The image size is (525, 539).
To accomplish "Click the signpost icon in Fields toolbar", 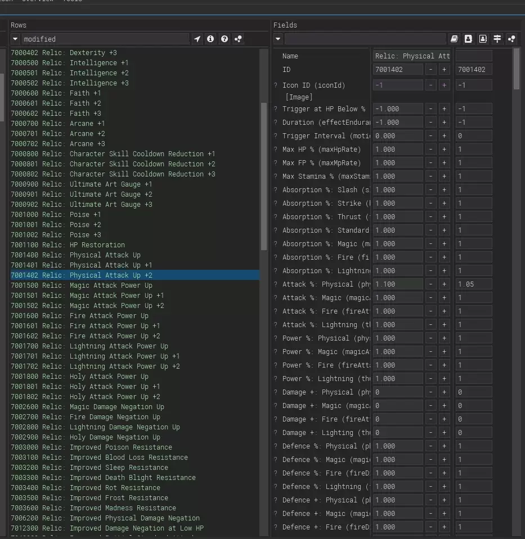I will 497,39.
